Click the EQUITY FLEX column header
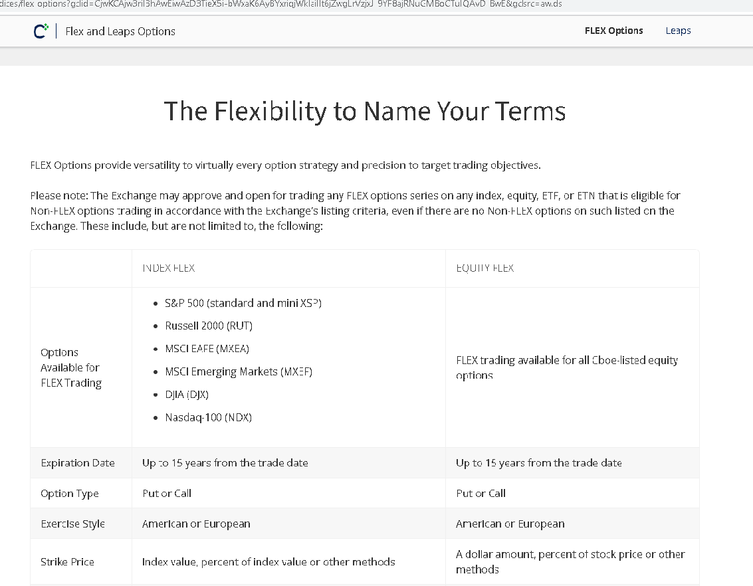Screen dimensions: 753x586 click(484, 268)
